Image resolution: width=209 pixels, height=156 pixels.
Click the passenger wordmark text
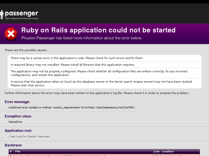tap(22, 13)
